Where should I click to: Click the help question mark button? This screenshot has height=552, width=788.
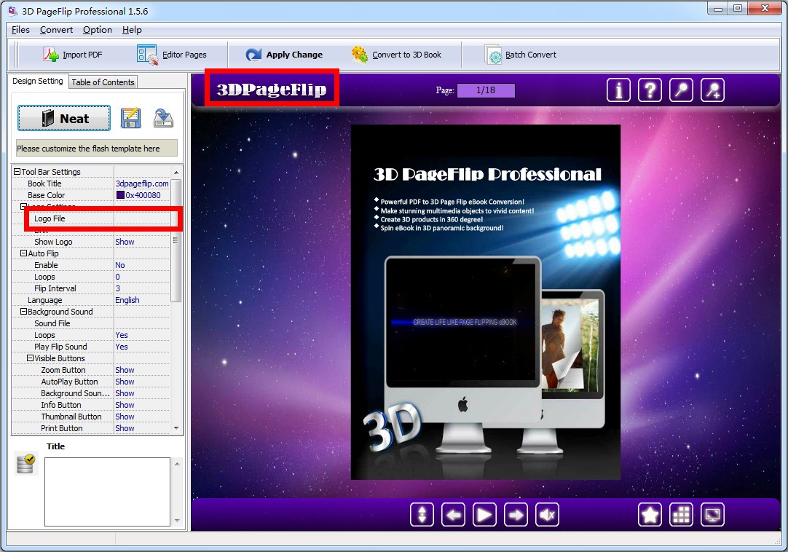(650, 90)
